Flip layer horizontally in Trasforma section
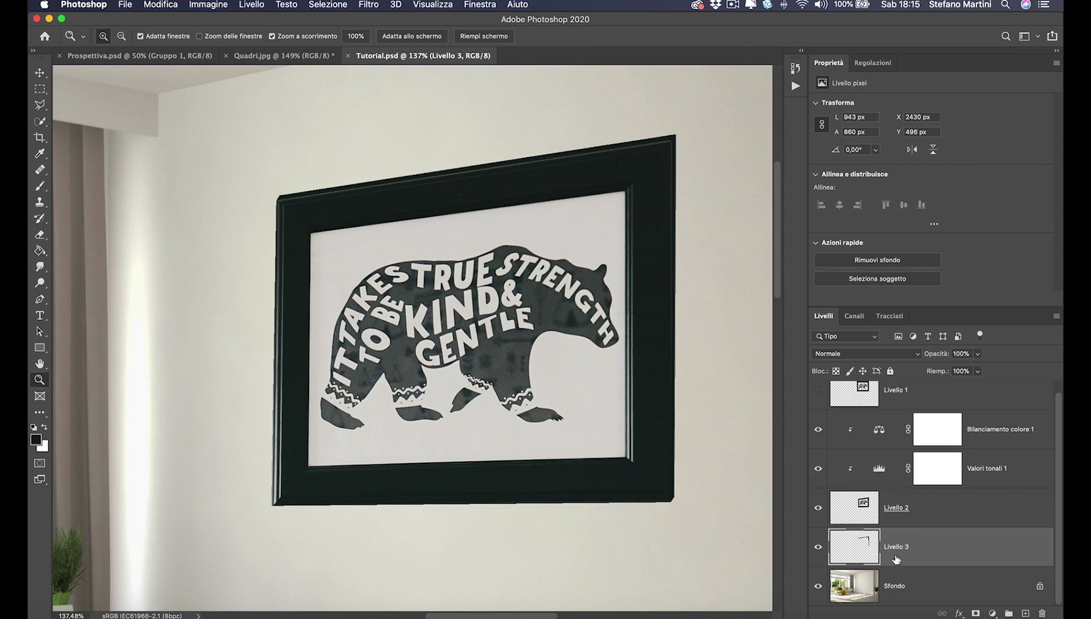The image size is (1091, 619). [912, 150]
